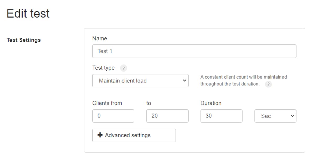
Task: Click the chevron on the Maintain client load selector
Action: pos(184,81)
